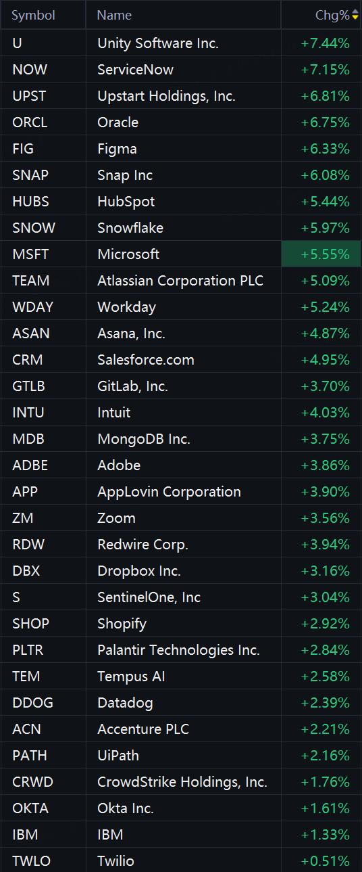Click the TEAM Atlassian Corporation PLC row
Screen dimensions: 362x872
[x=181, y=281]
